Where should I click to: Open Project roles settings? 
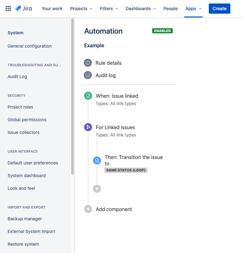pos(21,107)
